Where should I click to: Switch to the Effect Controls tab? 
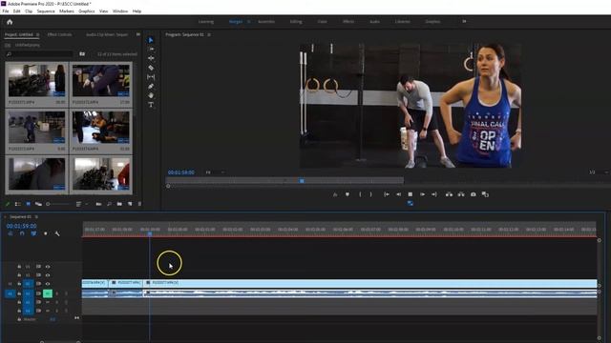click(59, 34)
